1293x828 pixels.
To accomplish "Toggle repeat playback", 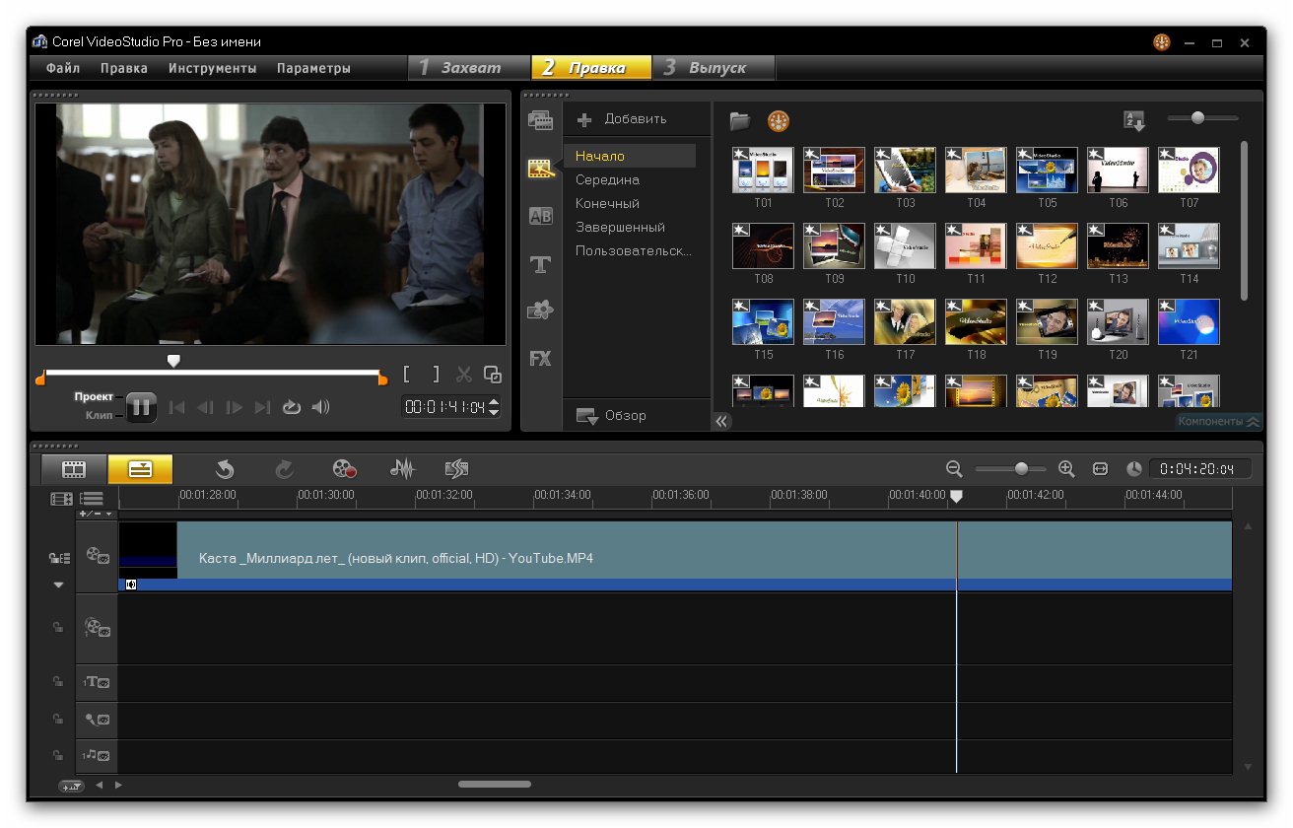I will coord(291,407).
